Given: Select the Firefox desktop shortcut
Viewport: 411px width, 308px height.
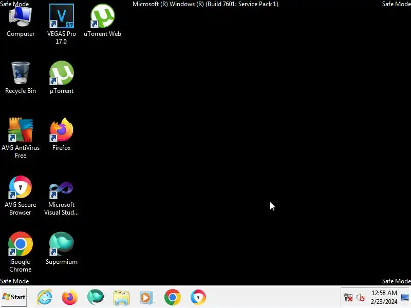Looking at the screenshot, I should pos(62,134).
